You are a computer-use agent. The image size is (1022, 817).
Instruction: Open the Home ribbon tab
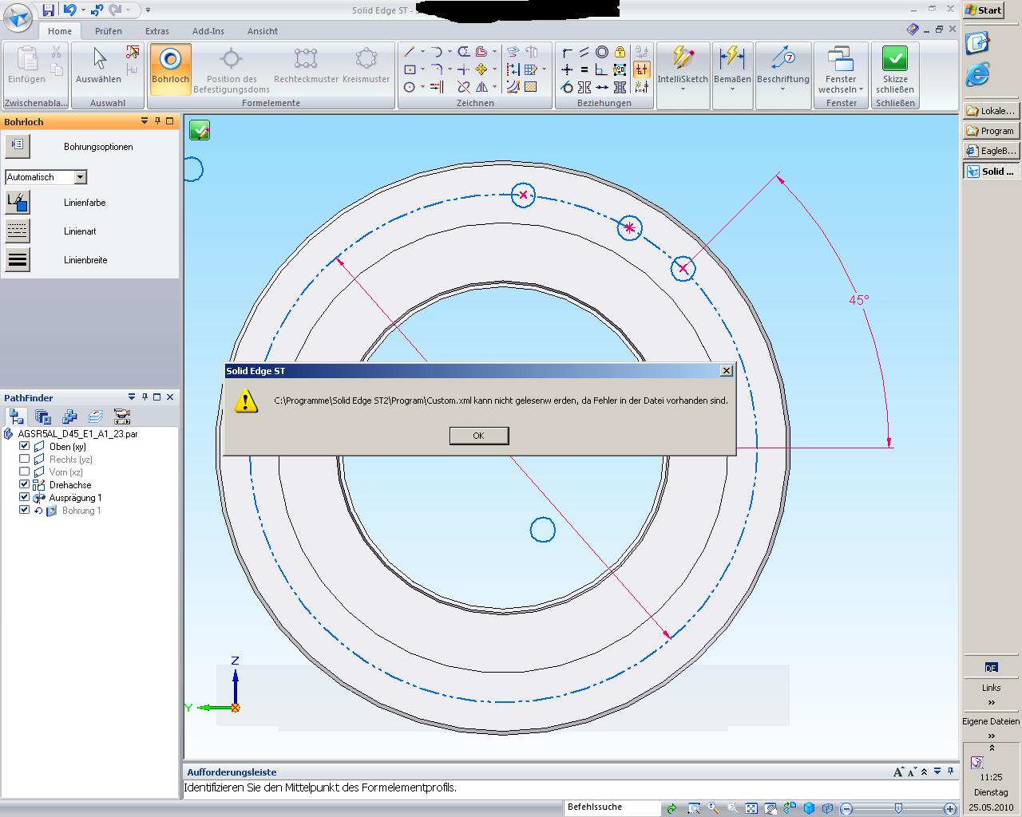pyautogui.click(x=60, y=31)
